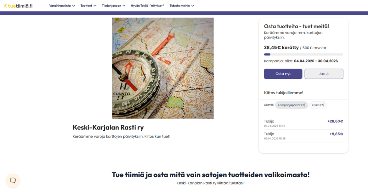This screenshot has width=368, height=193.
Task: Expand the Varainhankinta dropdown menu
Action: click(x=62, y=6)
